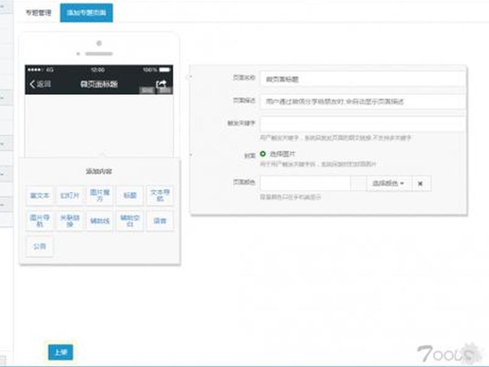489x367 pixels.
Task: Add a 图片魔方 image cube block
Action: pos(100,196)
